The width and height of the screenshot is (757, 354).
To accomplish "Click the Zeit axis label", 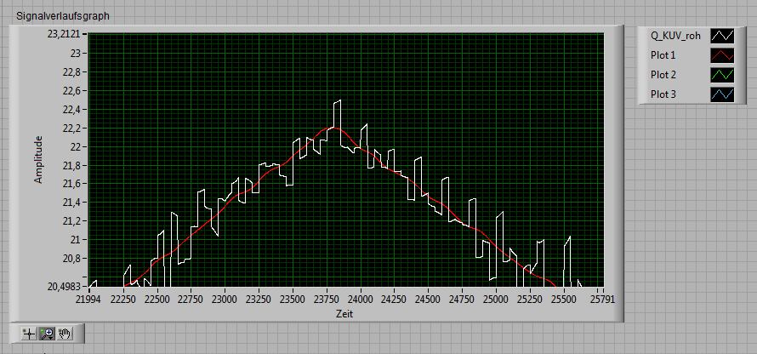I will click(344, 314).
